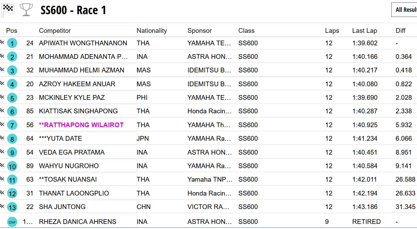Click the Sponsor column header
Screen dimensions: 417x229
pos(199,30)
